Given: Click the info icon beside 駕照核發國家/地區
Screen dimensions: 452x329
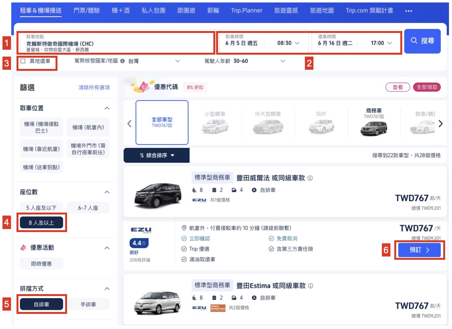Looking at the screenshot, I should 123,61.
